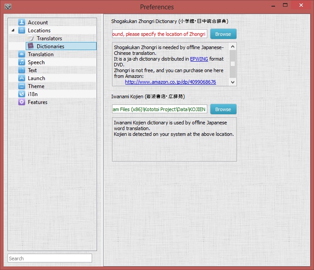This screenshot has height=270, width=314.
Task: Click the Zhongri description scrollbar thumb
Action: 233,64
